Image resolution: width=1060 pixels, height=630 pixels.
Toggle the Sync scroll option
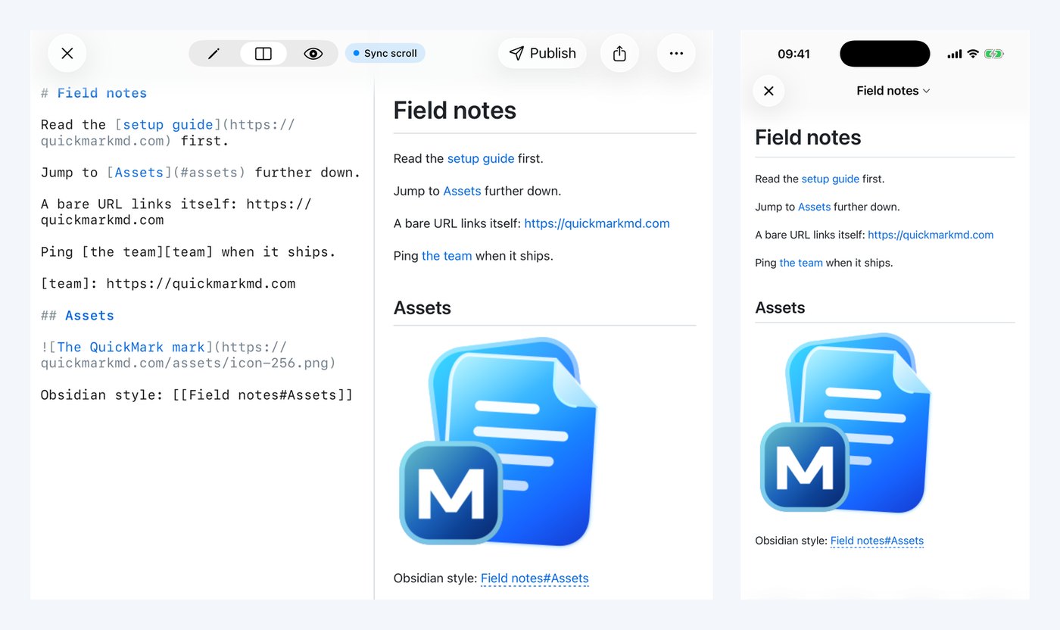(x=385, y=53)
